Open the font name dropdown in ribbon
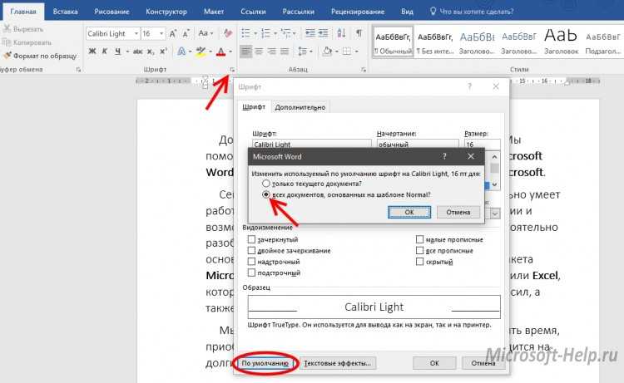Viewport: 624px width, 383px height. 136,33
